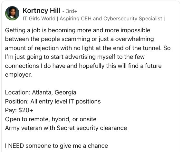This screenshot has width=183, height=152.
Task: Click the 'Getting a job is becoming' opening line
Action: click(x=78, y=30)
